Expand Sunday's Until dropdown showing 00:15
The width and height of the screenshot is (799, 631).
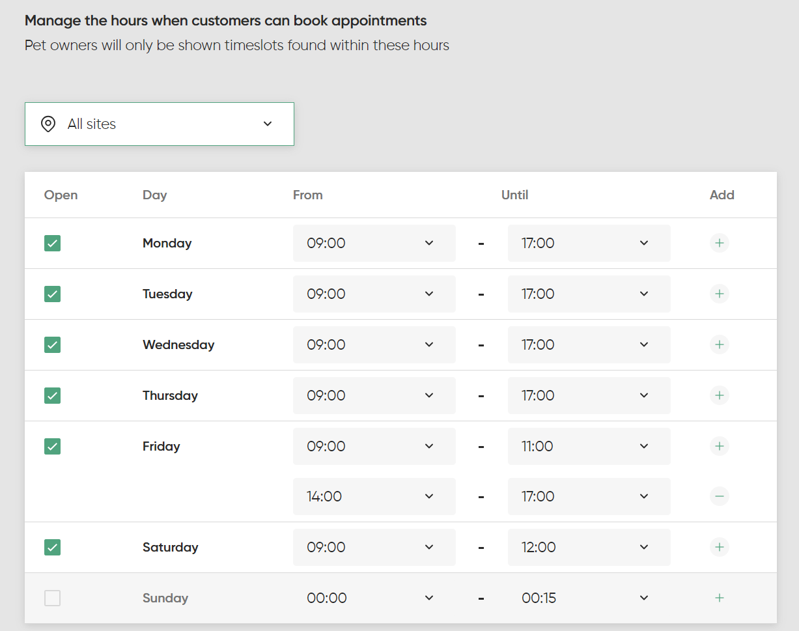pos(589,598)
